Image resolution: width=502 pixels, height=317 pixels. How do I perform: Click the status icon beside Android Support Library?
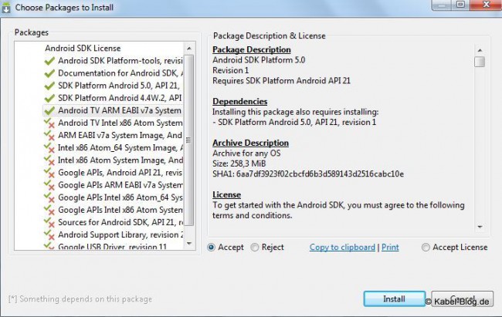pos(49,235)
